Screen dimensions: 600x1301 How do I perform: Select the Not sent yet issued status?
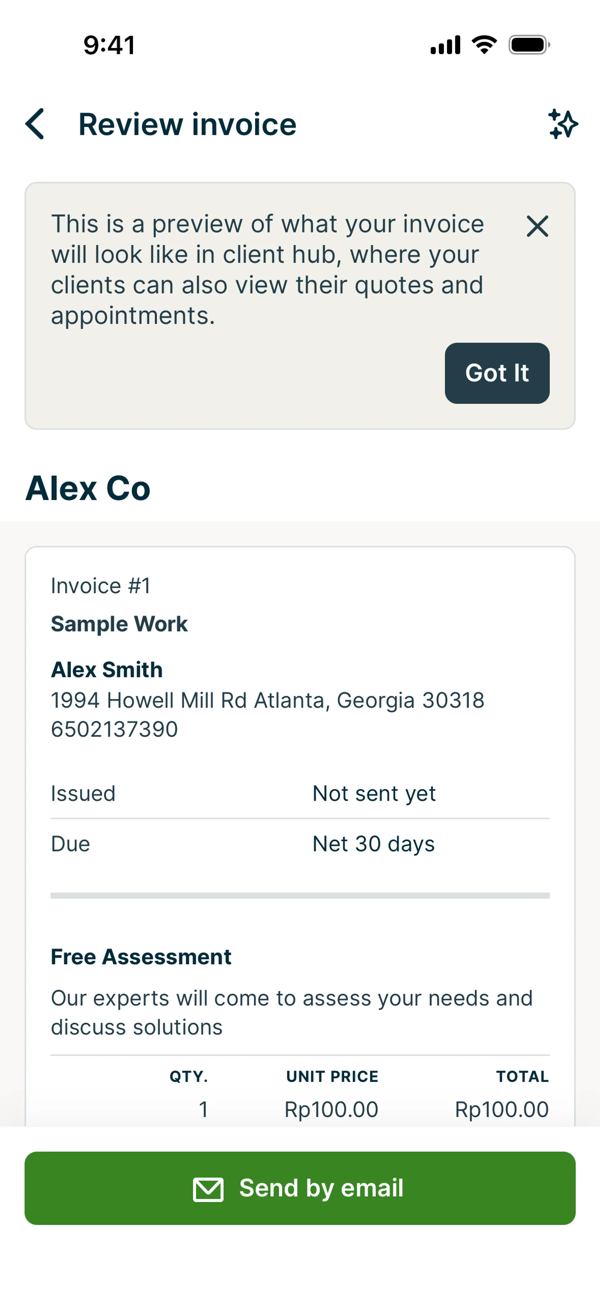tap(374, 793)
